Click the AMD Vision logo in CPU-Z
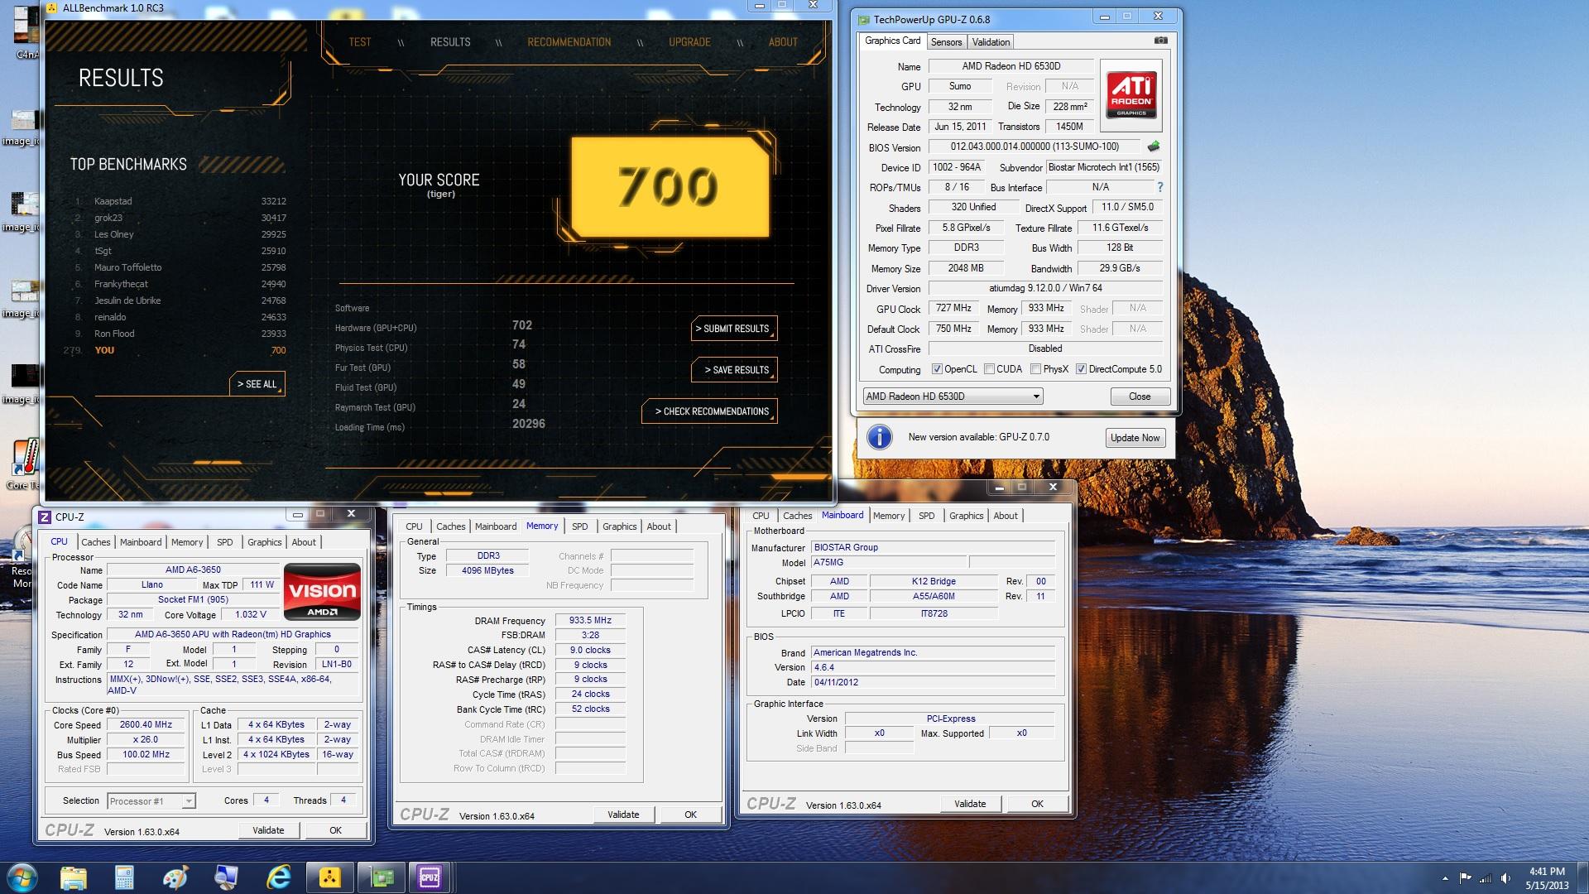The image size is (1589, 894). (322, 592)
